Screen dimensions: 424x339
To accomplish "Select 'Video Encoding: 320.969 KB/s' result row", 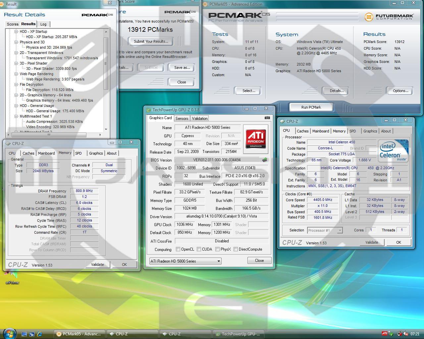I will pyautogui.click(x=50, y=127).
